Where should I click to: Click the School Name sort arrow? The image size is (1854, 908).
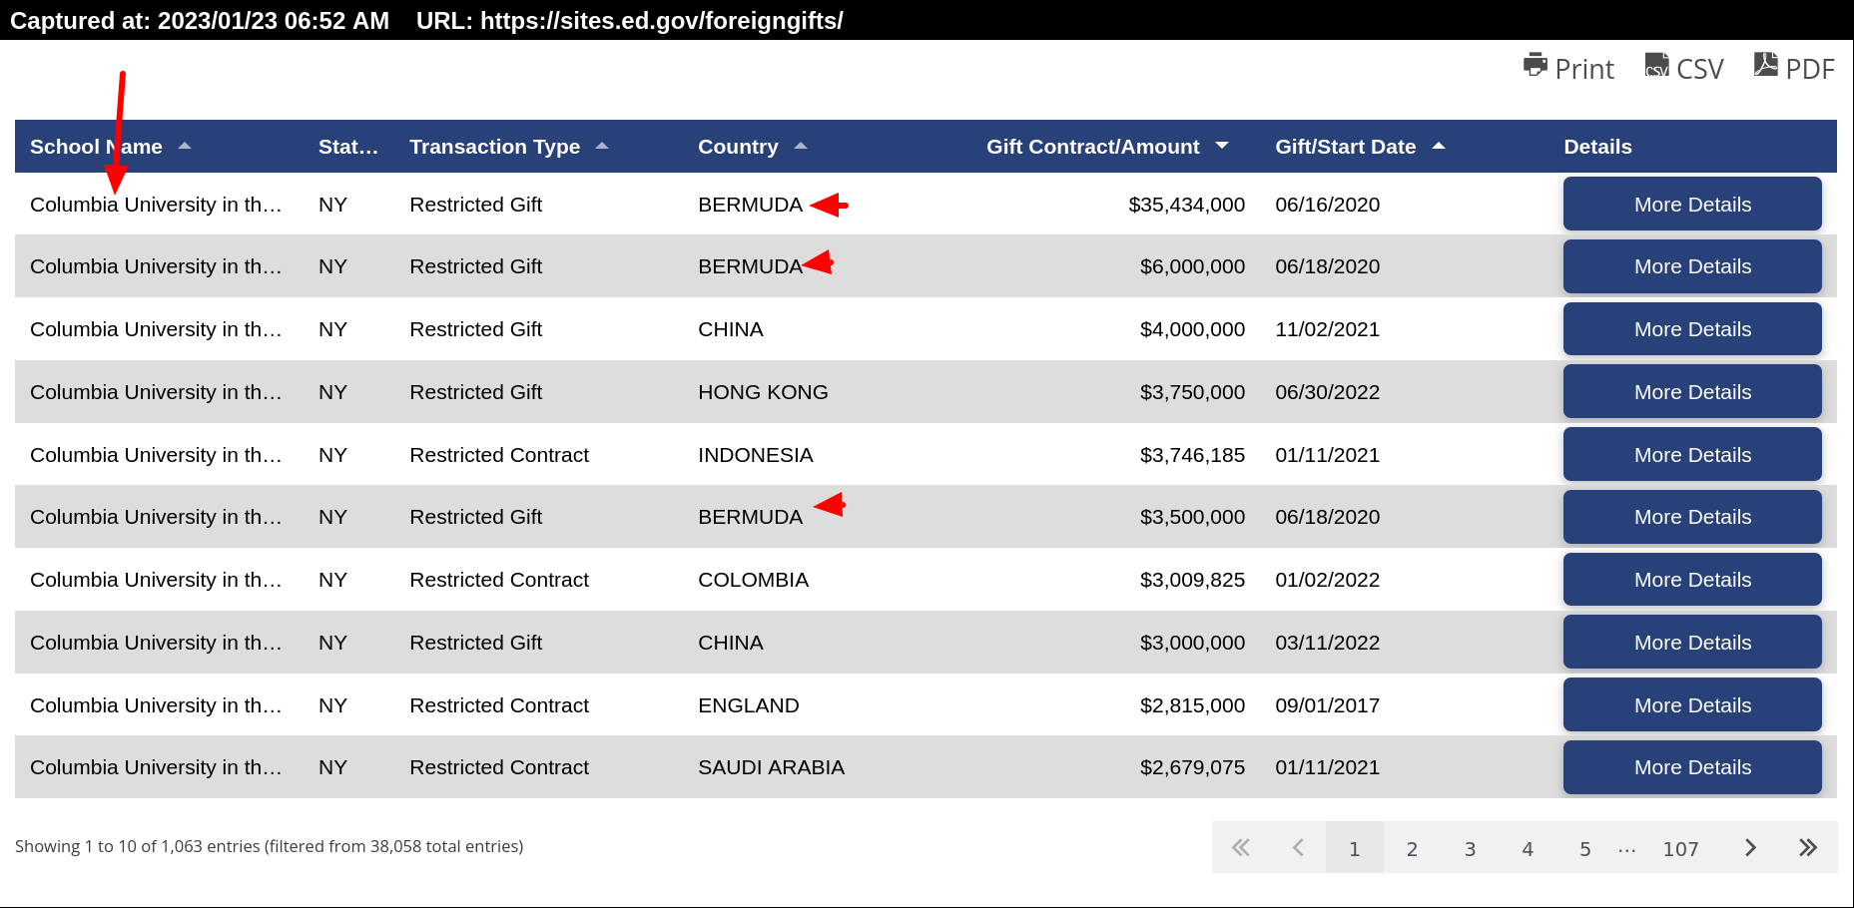click(x=185, y=146)
